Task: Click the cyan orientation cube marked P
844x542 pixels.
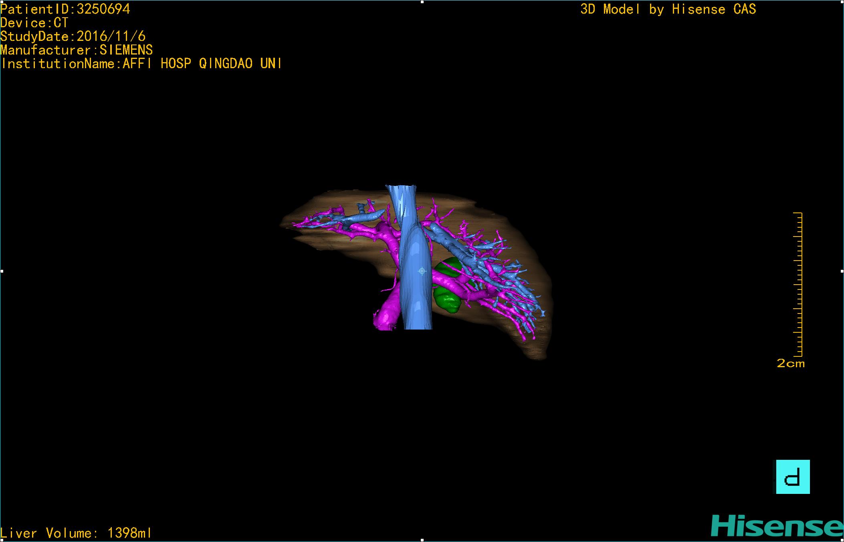Action: point(792,477)
